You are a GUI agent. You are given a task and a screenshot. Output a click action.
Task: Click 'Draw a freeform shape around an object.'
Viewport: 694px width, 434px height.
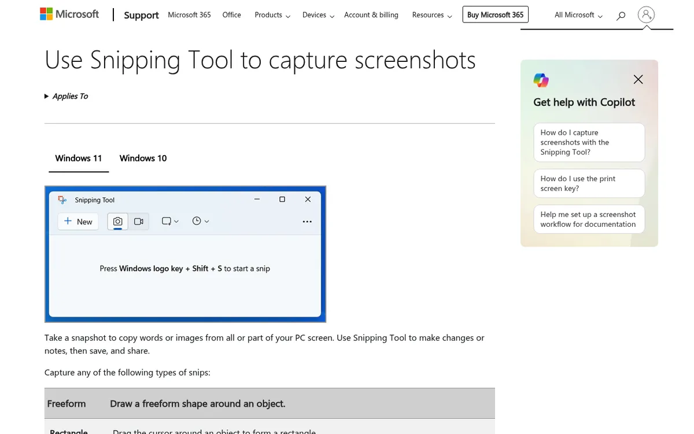pos(198,403)
